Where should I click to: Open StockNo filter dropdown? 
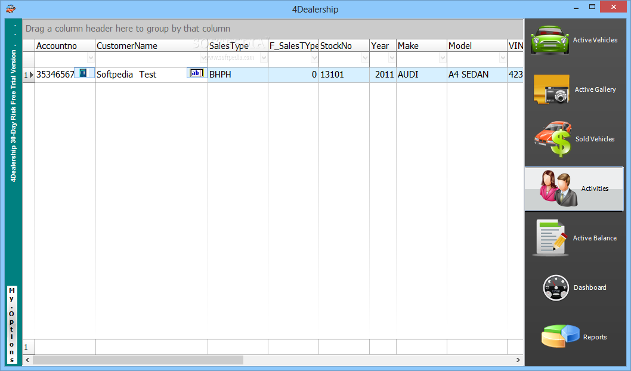[x=365, y=58]
